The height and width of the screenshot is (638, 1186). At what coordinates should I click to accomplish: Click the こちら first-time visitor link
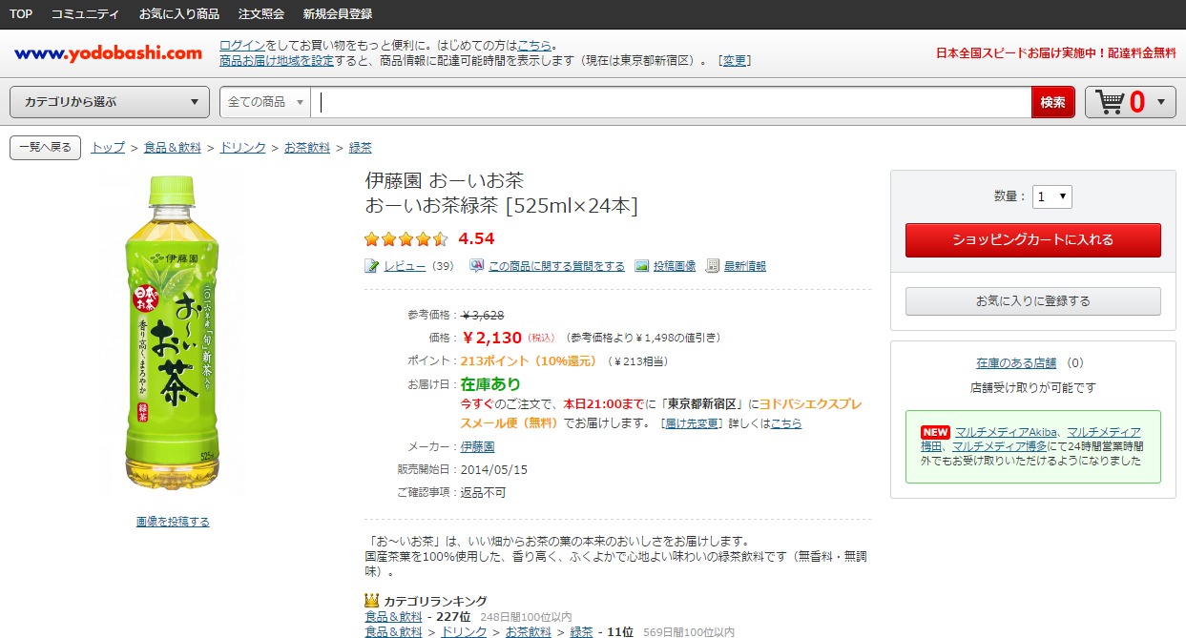[534, 46]
